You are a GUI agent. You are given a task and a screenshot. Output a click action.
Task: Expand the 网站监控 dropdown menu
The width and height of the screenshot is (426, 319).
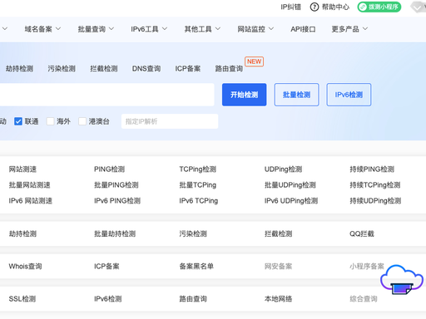pyautogui.click(x=255, y=29)
